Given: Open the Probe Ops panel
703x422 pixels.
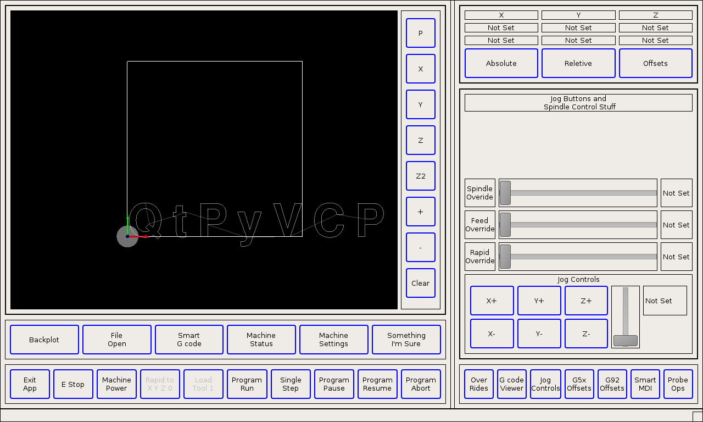Looking at the screenshot, I should [678, 384].
